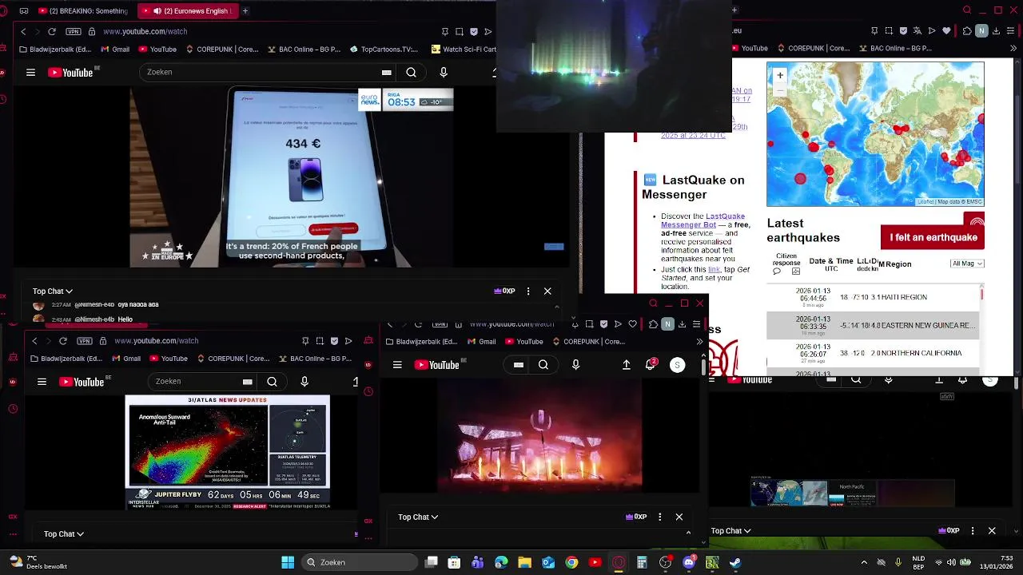Expand Top Chat dropdown under Euronews video

53,291
